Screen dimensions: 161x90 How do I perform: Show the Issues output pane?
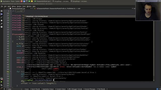[26, 89]
